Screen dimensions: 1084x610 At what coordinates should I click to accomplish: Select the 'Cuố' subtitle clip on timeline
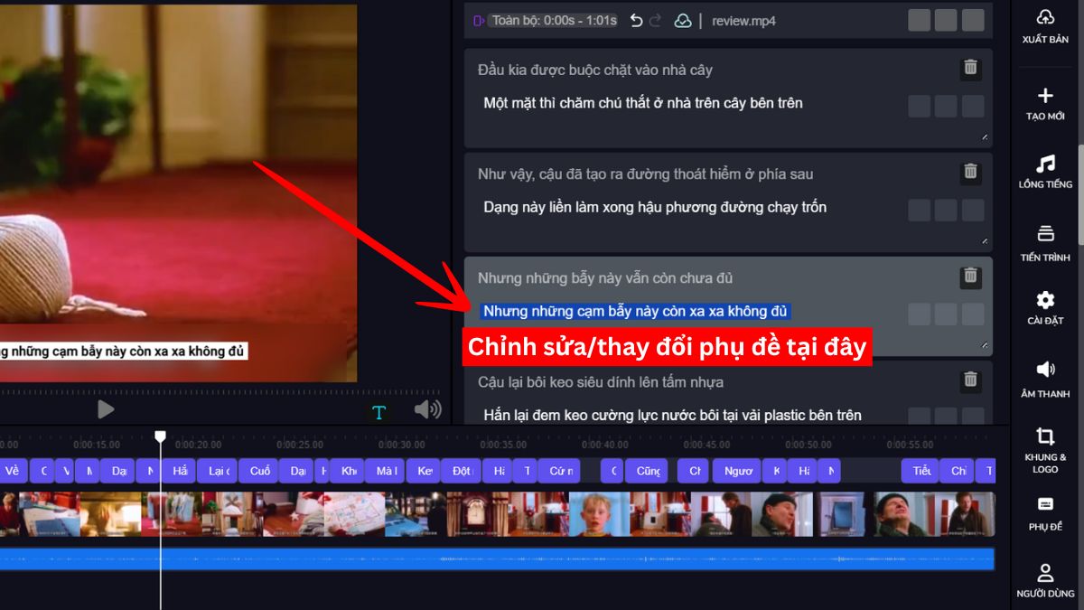pos(258,471)
